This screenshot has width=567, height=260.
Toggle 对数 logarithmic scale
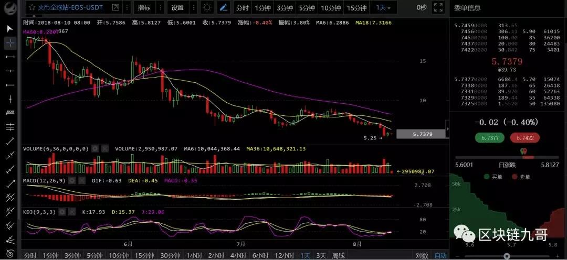422,256
